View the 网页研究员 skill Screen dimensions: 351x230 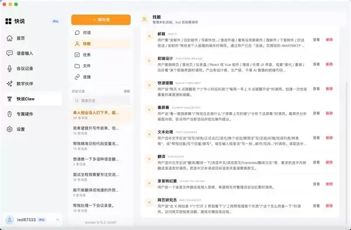click(x=316, y=206)
